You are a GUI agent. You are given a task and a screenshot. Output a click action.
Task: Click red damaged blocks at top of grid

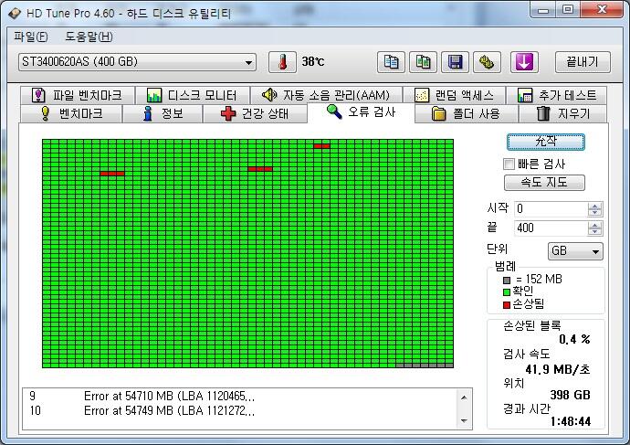point(321,146)
